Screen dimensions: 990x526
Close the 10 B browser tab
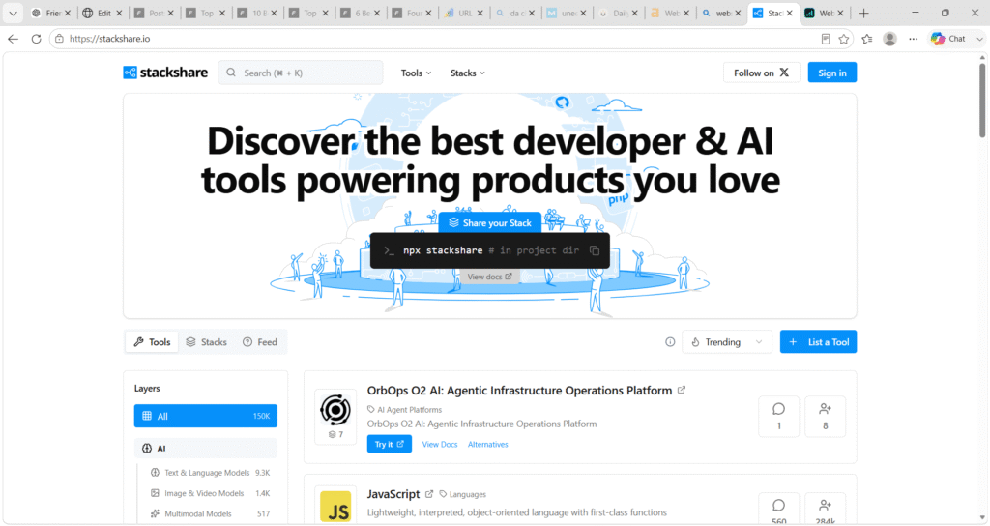pos(274,13)
